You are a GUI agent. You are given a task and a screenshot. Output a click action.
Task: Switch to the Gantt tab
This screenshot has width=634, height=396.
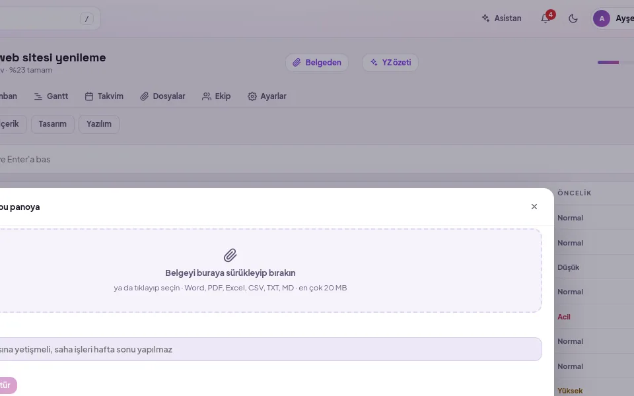[51, 96]
